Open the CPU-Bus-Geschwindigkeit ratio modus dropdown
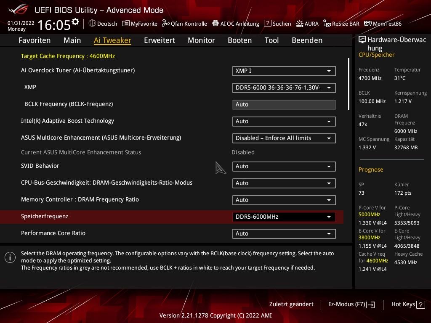431x323 pixels. tap(284, 183)
